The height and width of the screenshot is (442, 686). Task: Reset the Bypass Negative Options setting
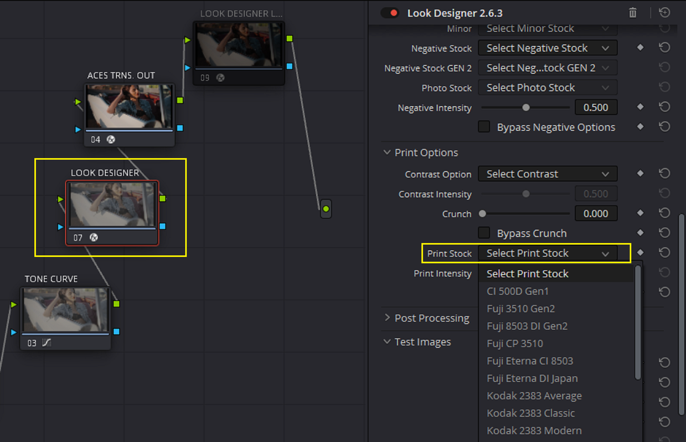click(664, 127)
